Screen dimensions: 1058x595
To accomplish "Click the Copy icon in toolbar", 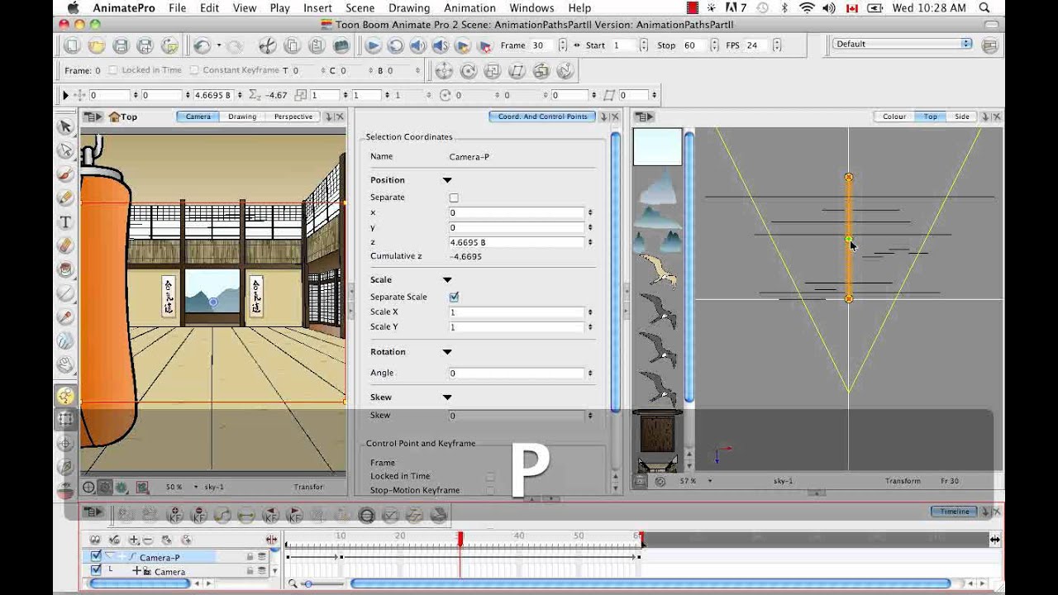I will [x=292, y=45].
